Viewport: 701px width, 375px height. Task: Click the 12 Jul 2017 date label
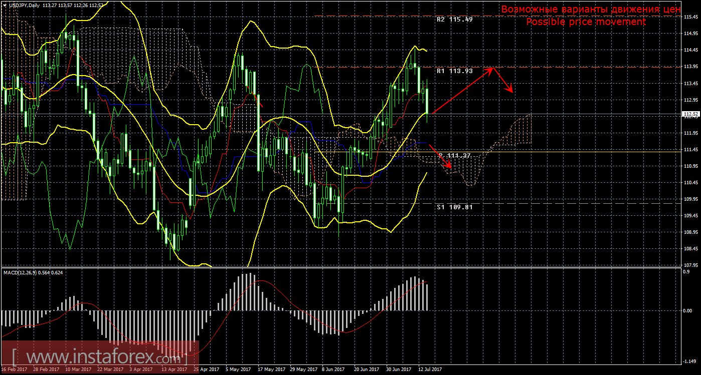click(x=430, y=369)
